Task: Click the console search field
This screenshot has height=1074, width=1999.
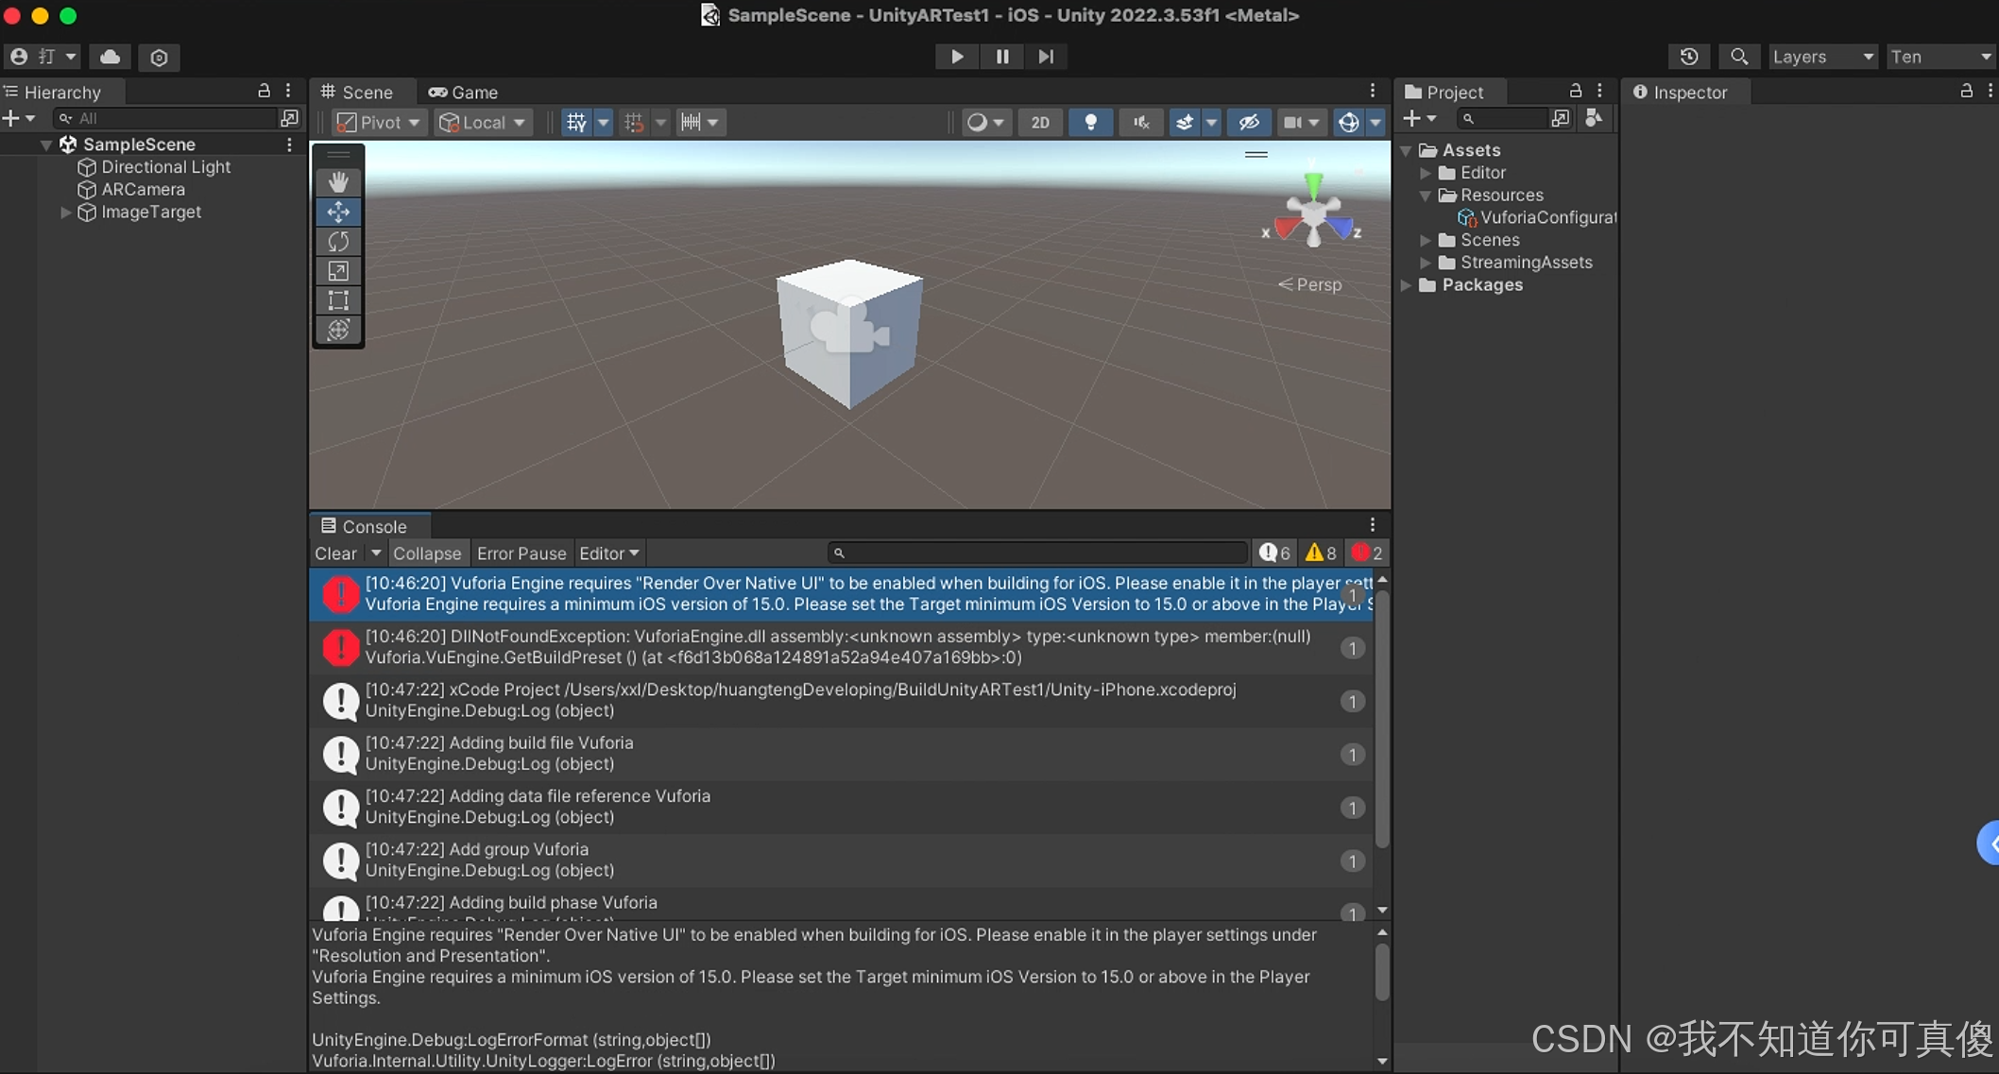Action: 1038,554
